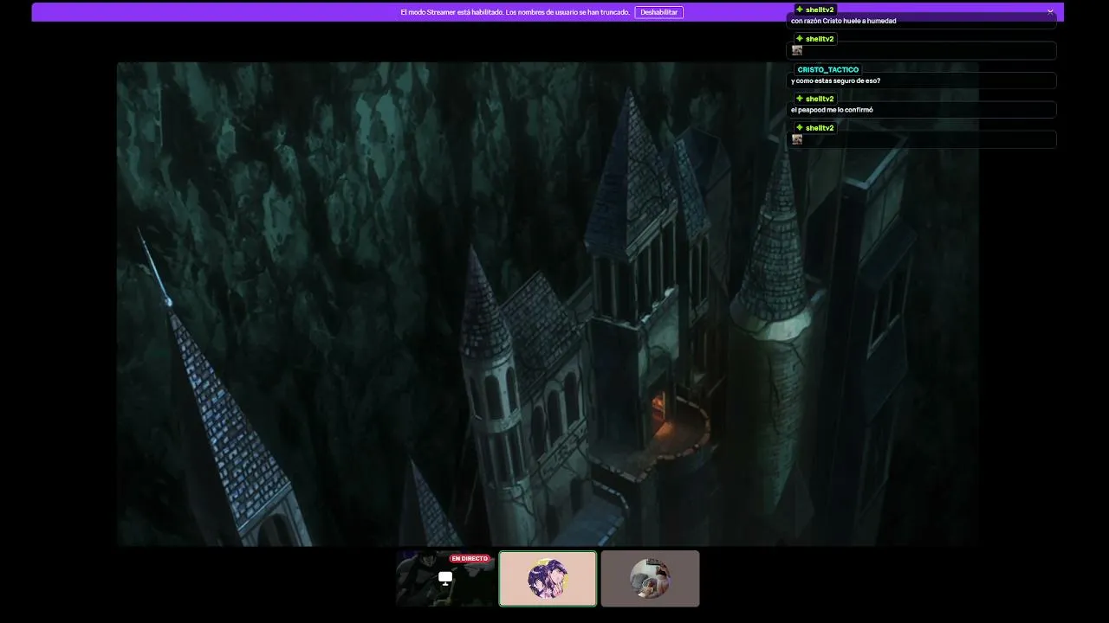
Task: Click the Deshabilitar button in the Streamer banner
Action: [658, 12]
